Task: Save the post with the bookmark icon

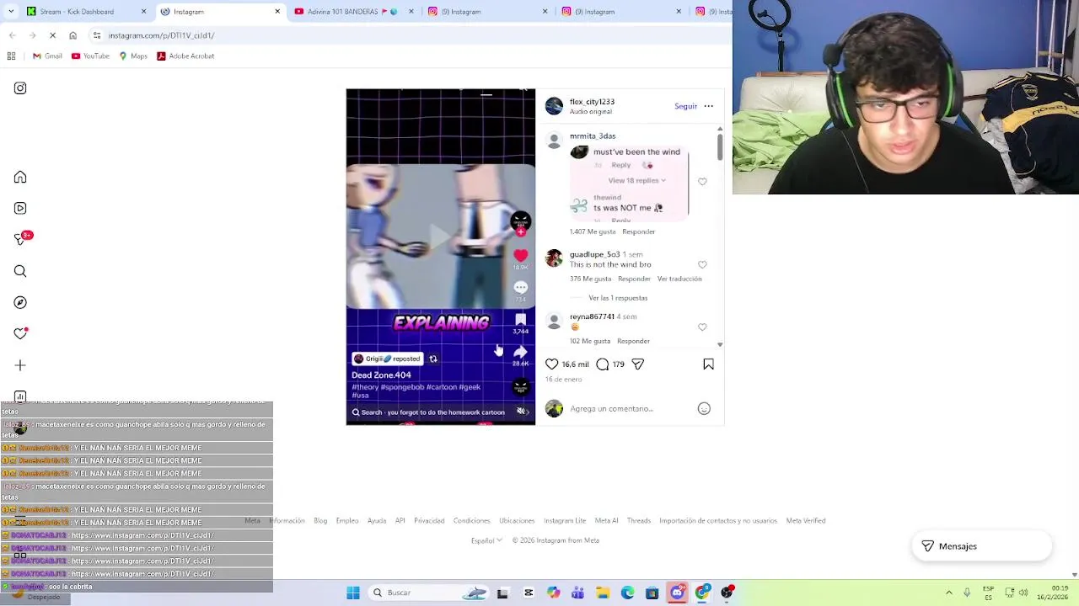Action: 708,364
